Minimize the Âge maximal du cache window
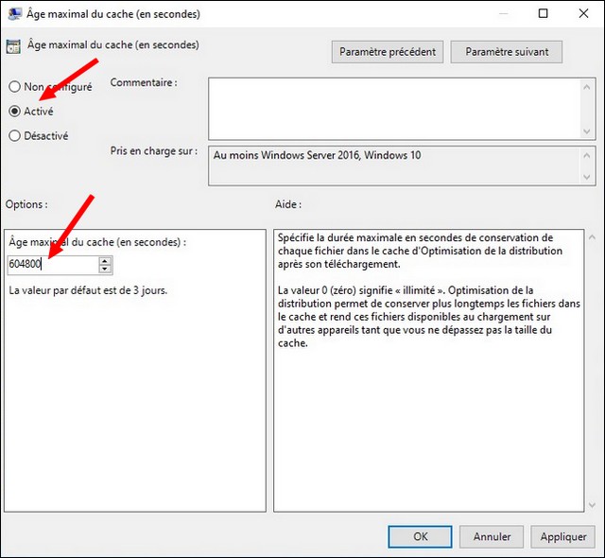This screenshot has height=558, width=605. pos(499,14)
